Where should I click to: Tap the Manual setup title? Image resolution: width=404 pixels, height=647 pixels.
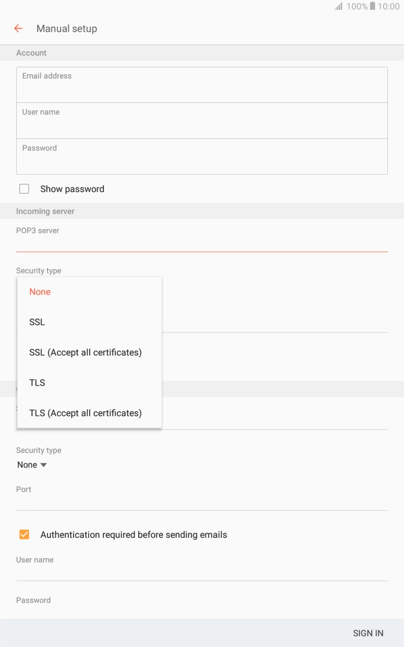[67, 29]
